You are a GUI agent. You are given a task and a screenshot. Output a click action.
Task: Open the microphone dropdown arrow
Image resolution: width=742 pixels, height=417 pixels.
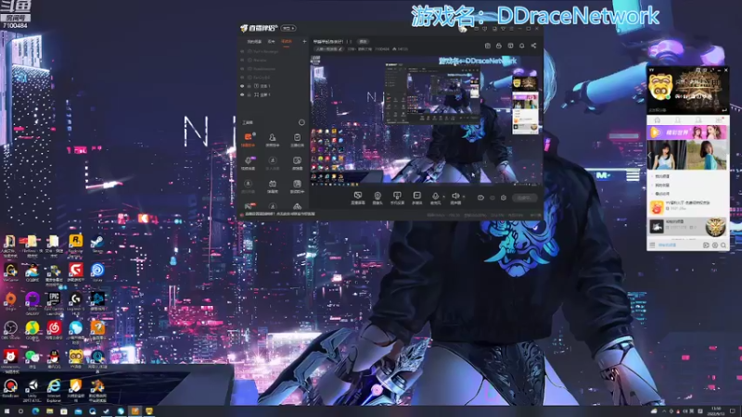coord(443,196)
